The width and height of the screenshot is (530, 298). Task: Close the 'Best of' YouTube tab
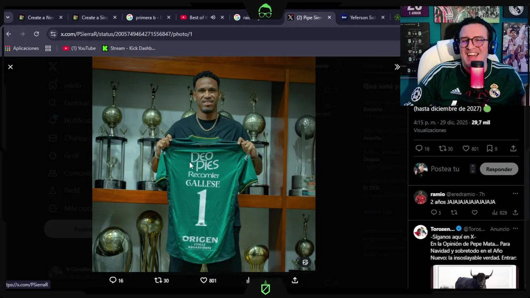point(222,17)
